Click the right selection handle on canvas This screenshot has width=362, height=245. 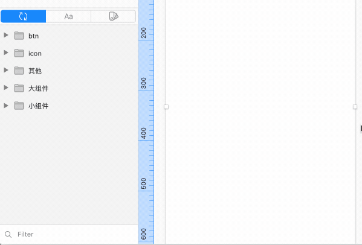[x=355, y=107]
